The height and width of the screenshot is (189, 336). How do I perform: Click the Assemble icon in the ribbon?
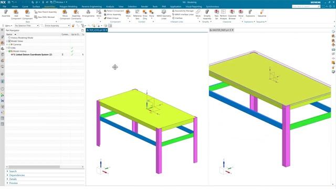[x=6, y=12]
